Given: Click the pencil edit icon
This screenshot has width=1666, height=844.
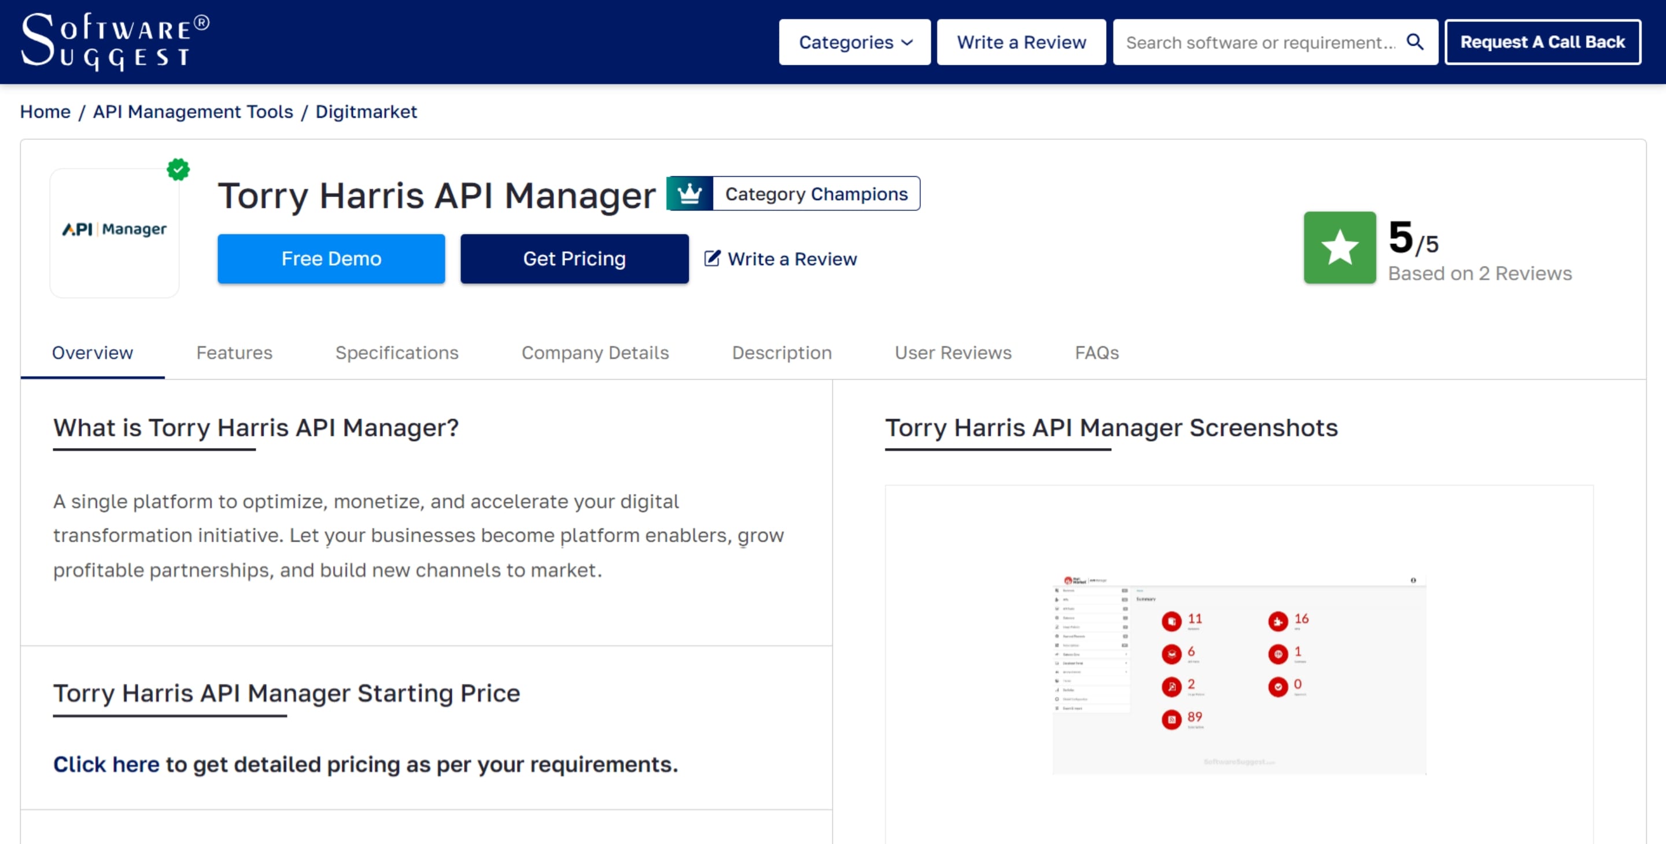Looking at the screenshot, I should (x=712, y=258).
